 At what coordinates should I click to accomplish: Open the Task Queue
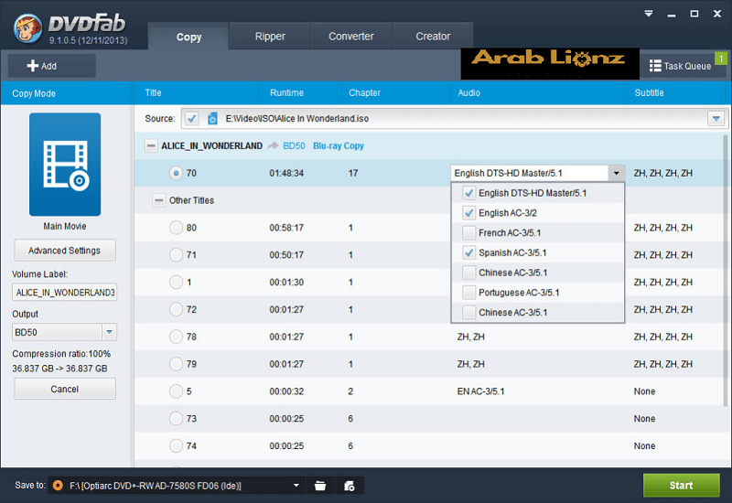(681, 66)
